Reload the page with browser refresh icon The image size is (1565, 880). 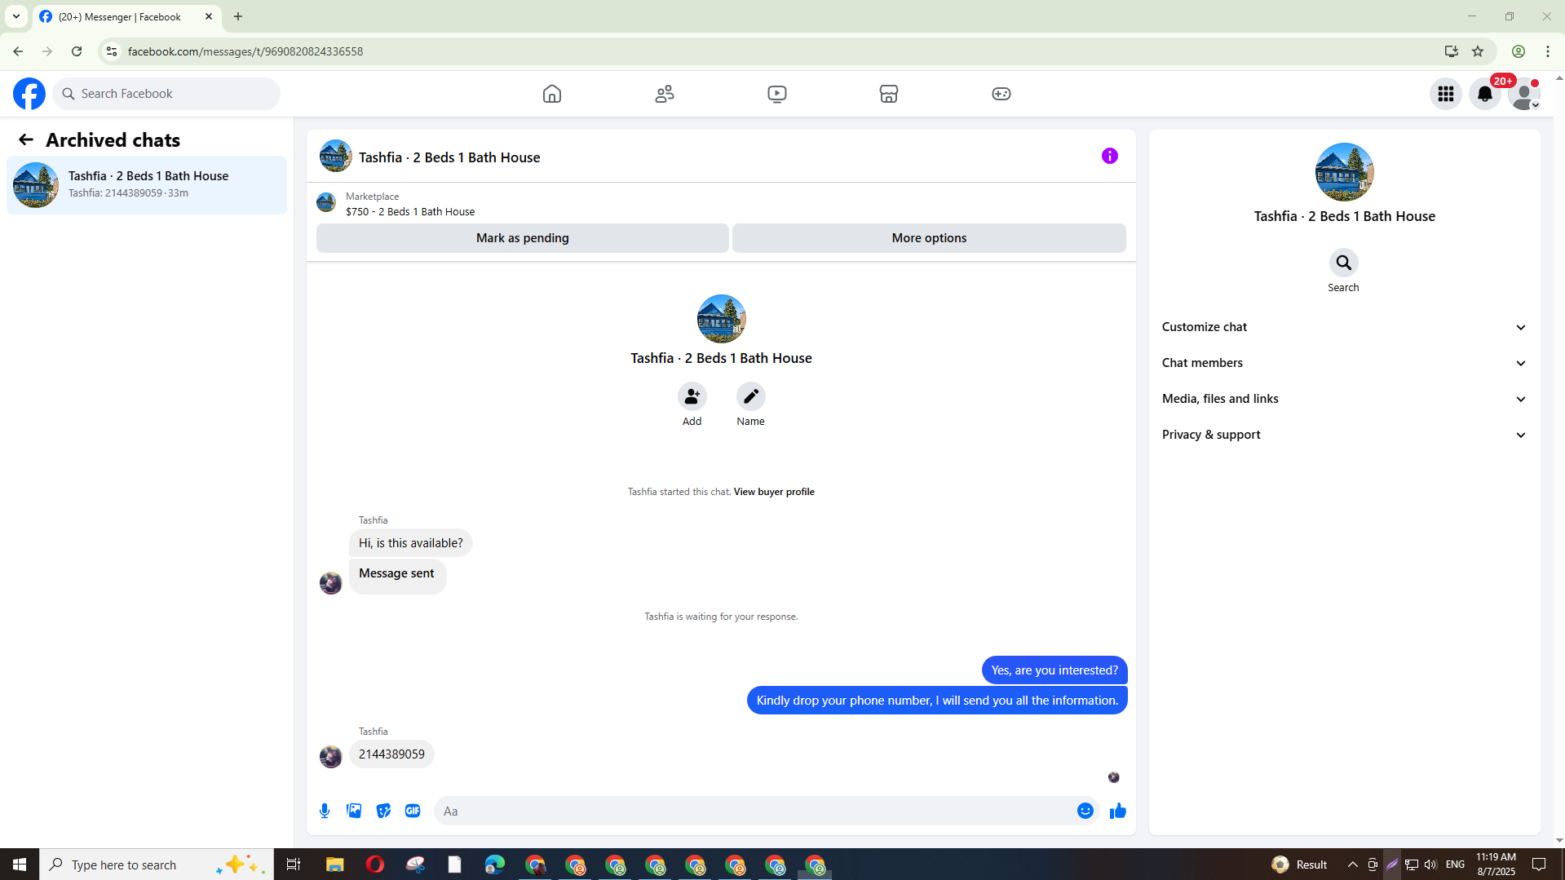point(77,51)
